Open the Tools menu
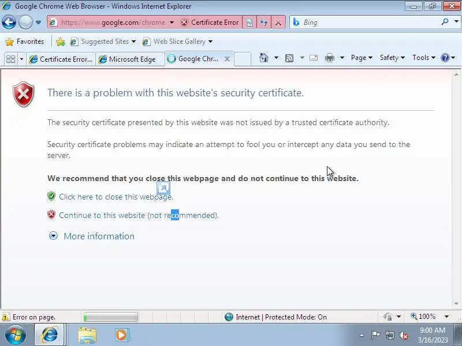Screen dimensions: 462x346 click(424, 58)
